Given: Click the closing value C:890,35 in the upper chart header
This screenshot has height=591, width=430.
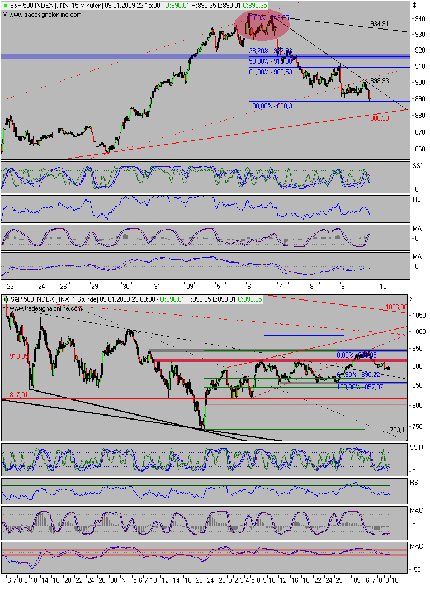Looking at the screenshot, I should 254,6.
